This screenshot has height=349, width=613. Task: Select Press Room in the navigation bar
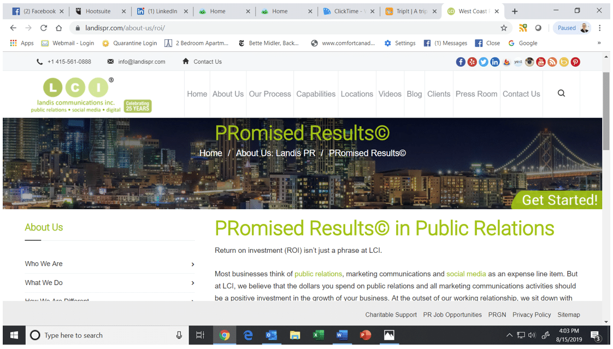pos(476,94)
